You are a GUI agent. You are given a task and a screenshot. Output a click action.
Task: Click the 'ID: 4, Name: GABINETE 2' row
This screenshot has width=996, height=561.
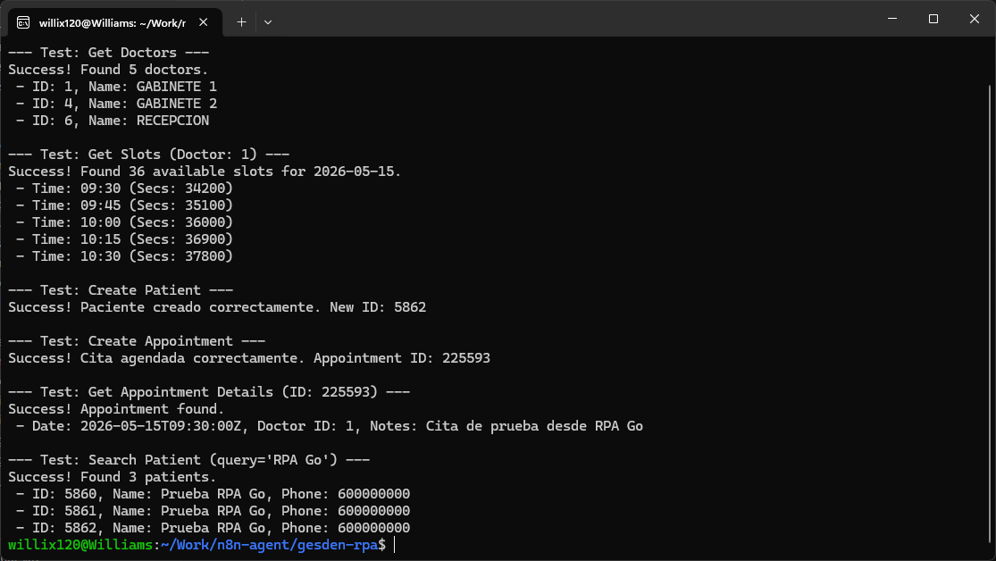[116, 104]
